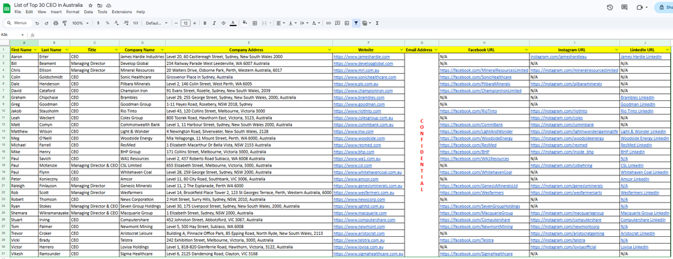Image resolution: width=673 pixels, height=259 pixels.
Task: Open Last Name column filter
Action: pyautogui.click(x=66, y=50)
